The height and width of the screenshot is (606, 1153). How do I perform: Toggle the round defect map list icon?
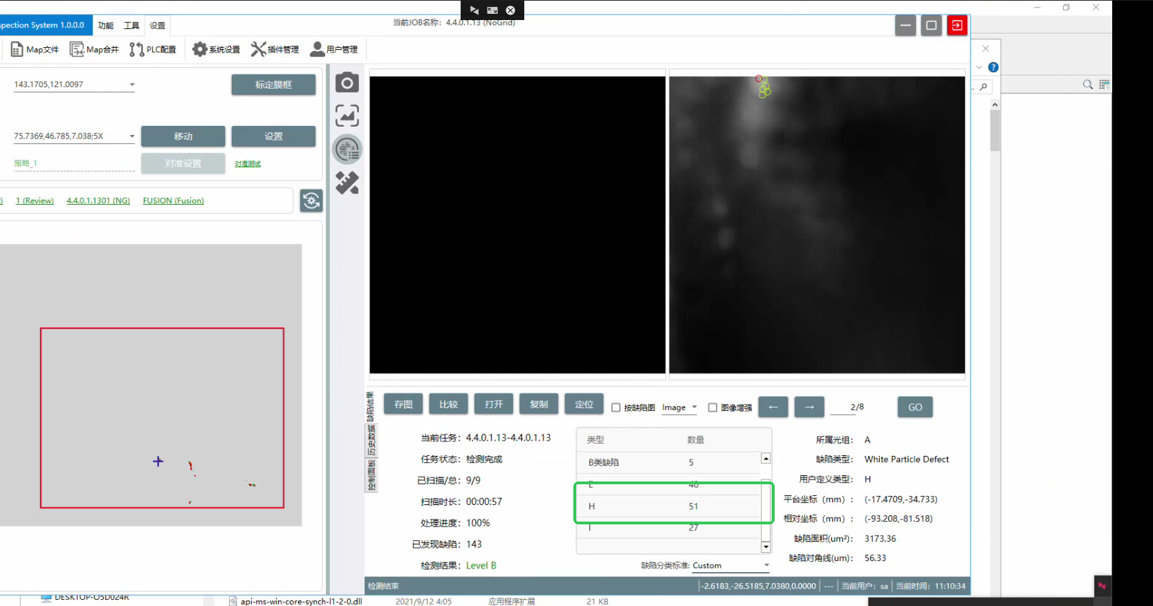point(347,149)
